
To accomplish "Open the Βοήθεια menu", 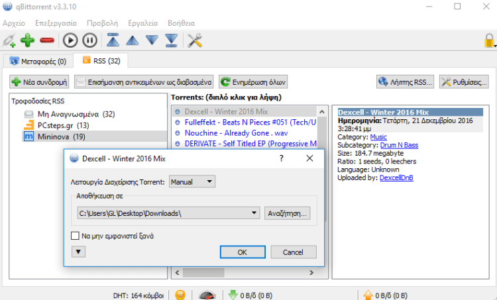I will [182, 23].
